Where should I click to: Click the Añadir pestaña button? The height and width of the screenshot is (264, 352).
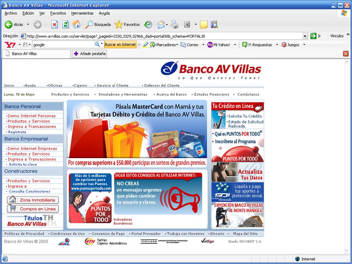coord(89,54)
